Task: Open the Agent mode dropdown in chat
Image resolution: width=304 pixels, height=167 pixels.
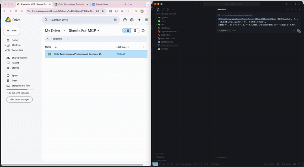Action: tap(224, 30)
